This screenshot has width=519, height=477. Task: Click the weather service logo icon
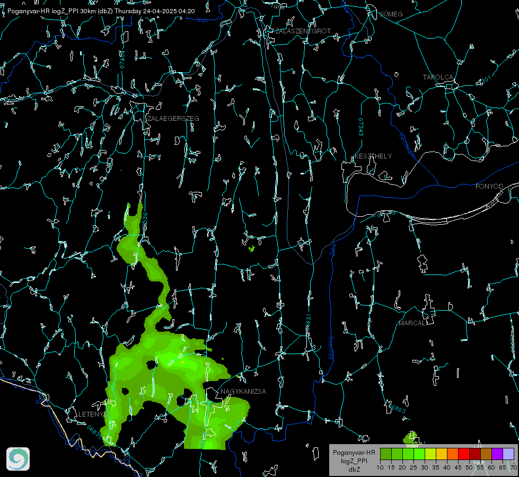click(18, 459)
